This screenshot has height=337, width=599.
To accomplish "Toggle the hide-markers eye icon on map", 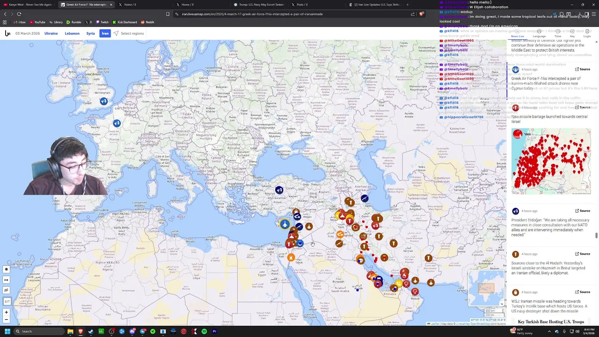I will [7, 290].
